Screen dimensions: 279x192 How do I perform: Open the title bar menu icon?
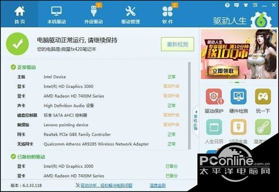coord(255,5)
